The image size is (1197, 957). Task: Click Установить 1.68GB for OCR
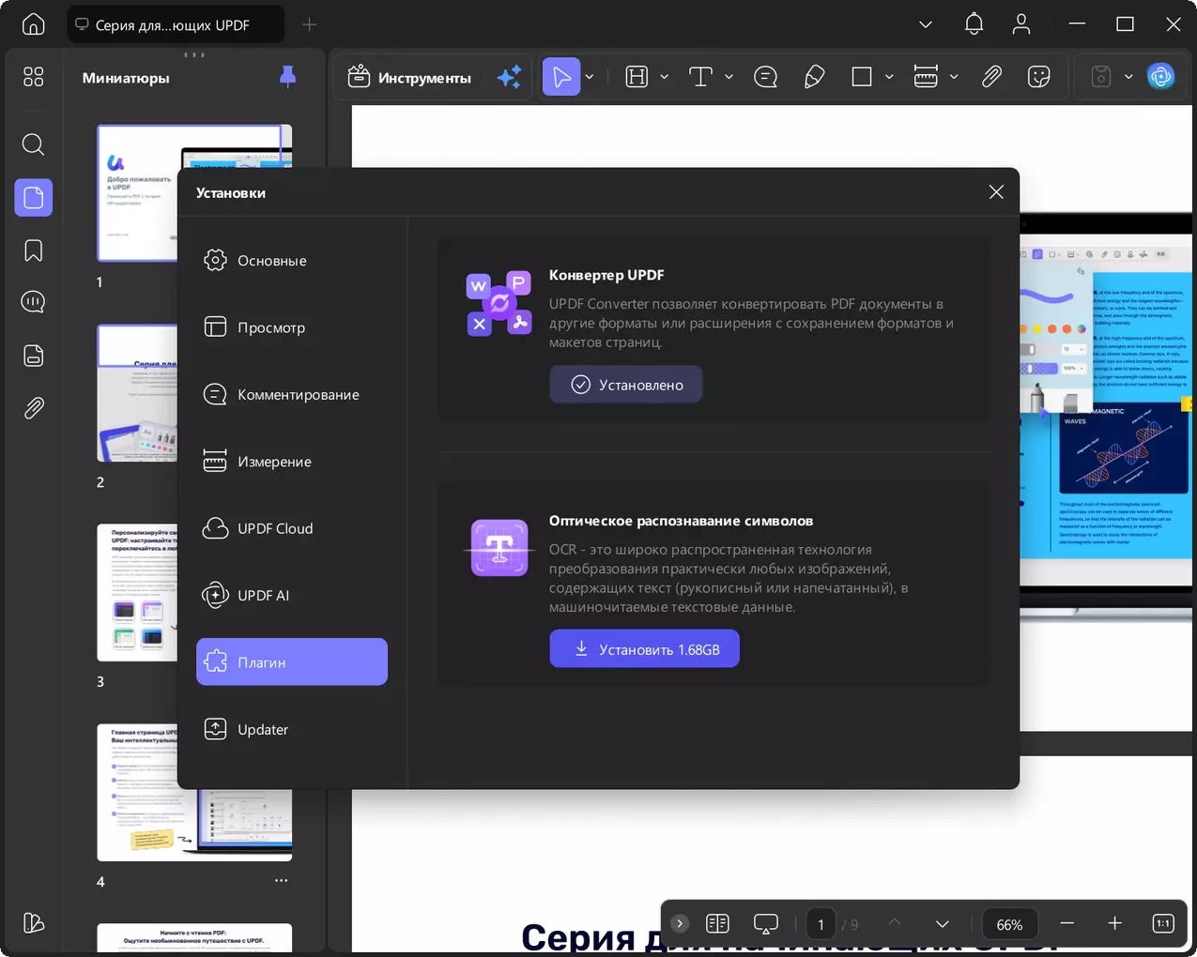point(645,649)
